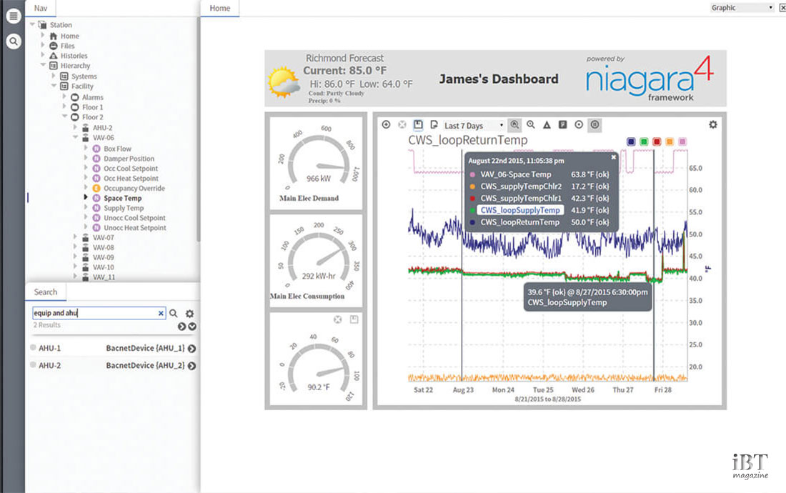Click the down arrow below the search field

pyautogui.click(x=192, y=326)
